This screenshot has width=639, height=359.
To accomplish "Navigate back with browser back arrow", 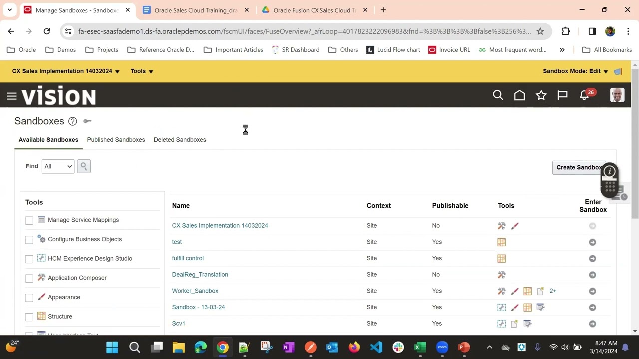I will tap(11, 31).
